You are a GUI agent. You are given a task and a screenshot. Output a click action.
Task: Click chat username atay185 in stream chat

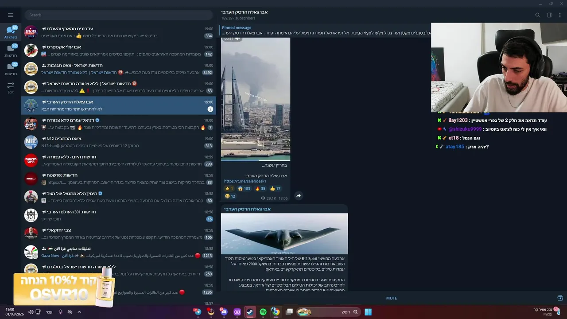455,147
